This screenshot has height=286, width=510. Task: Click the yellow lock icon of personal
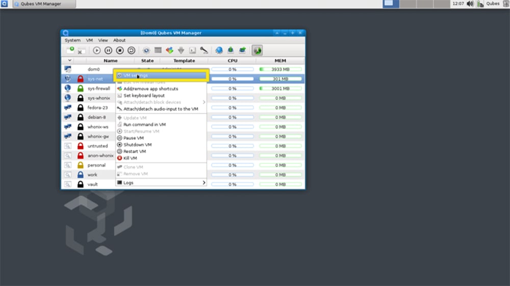81,165
